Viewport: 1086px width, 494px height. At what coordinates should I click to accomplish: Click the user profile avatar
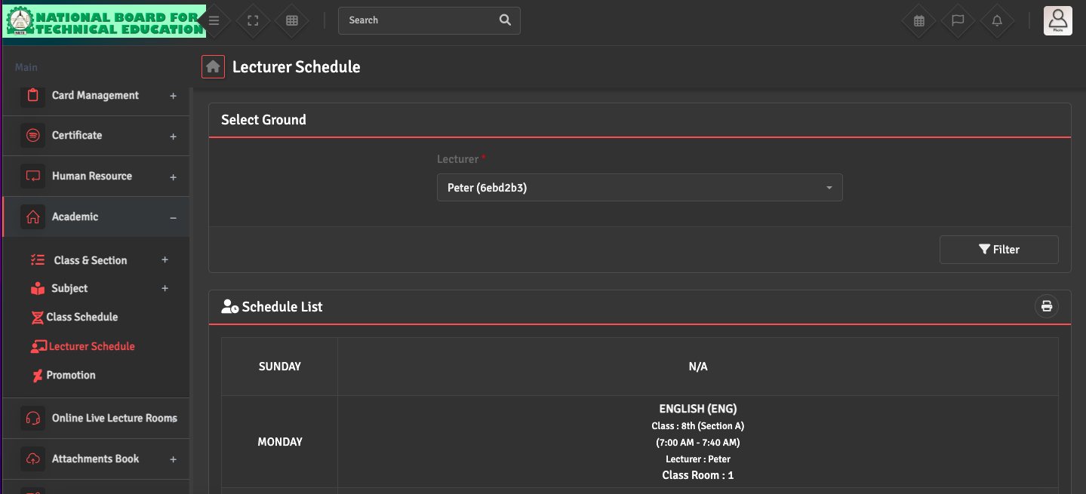pyautogui.click(x=1057, y=20)
